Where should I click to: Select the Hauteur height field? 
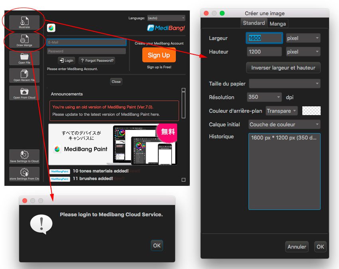tap(264, 52)
